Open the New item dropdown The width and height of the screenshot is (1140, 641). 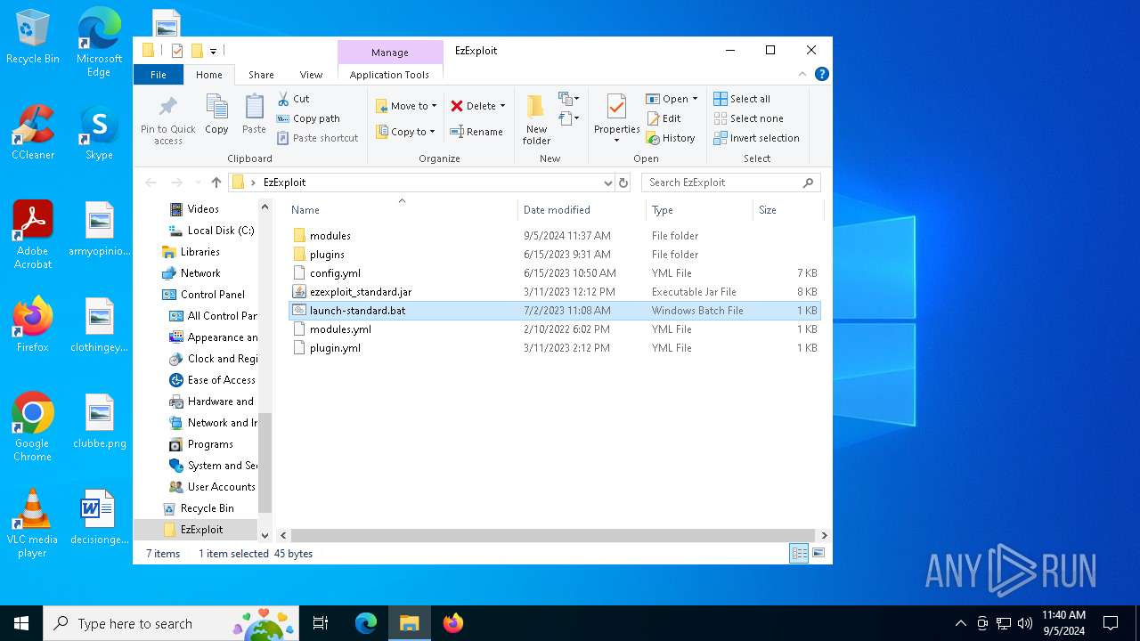tap(569, 99)
